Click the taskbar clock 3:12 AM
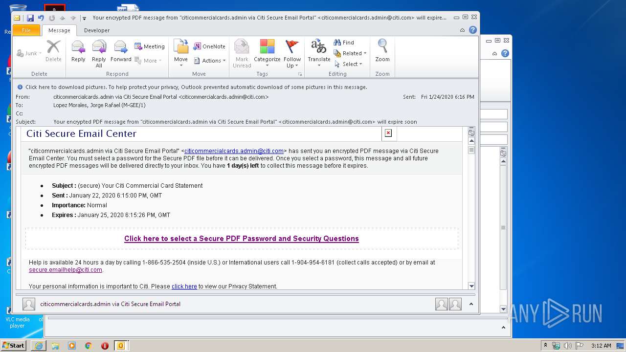This screenshot has width=626, height=352. pos(601,346)
